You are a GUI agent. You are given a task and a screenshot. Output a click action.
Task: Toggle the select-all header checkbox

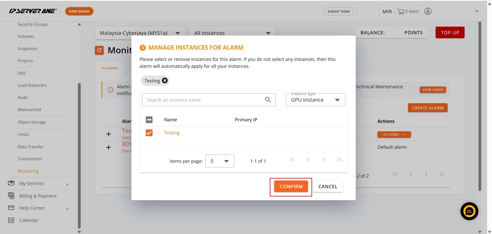click(149, 120)
